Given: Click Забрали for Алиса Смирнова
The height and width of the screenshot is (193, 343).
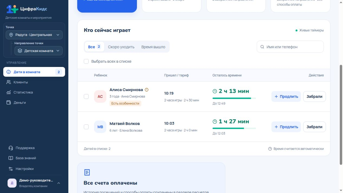Looking at the screenshot, I should (x=315, y=97).
